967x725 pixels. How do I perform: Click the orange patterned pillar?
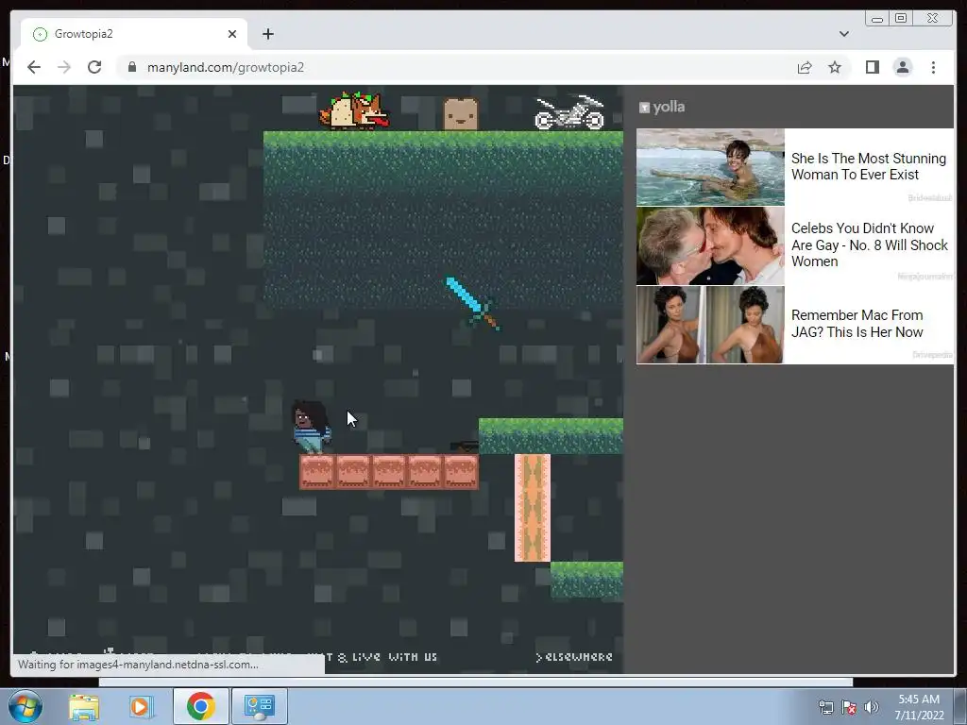pyautogui.click(x=533, y=508)
